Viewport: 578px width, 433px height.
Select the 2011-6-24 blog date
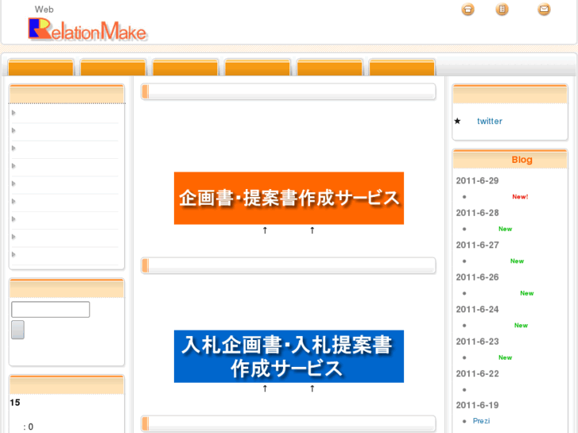[x=477, y=309]
